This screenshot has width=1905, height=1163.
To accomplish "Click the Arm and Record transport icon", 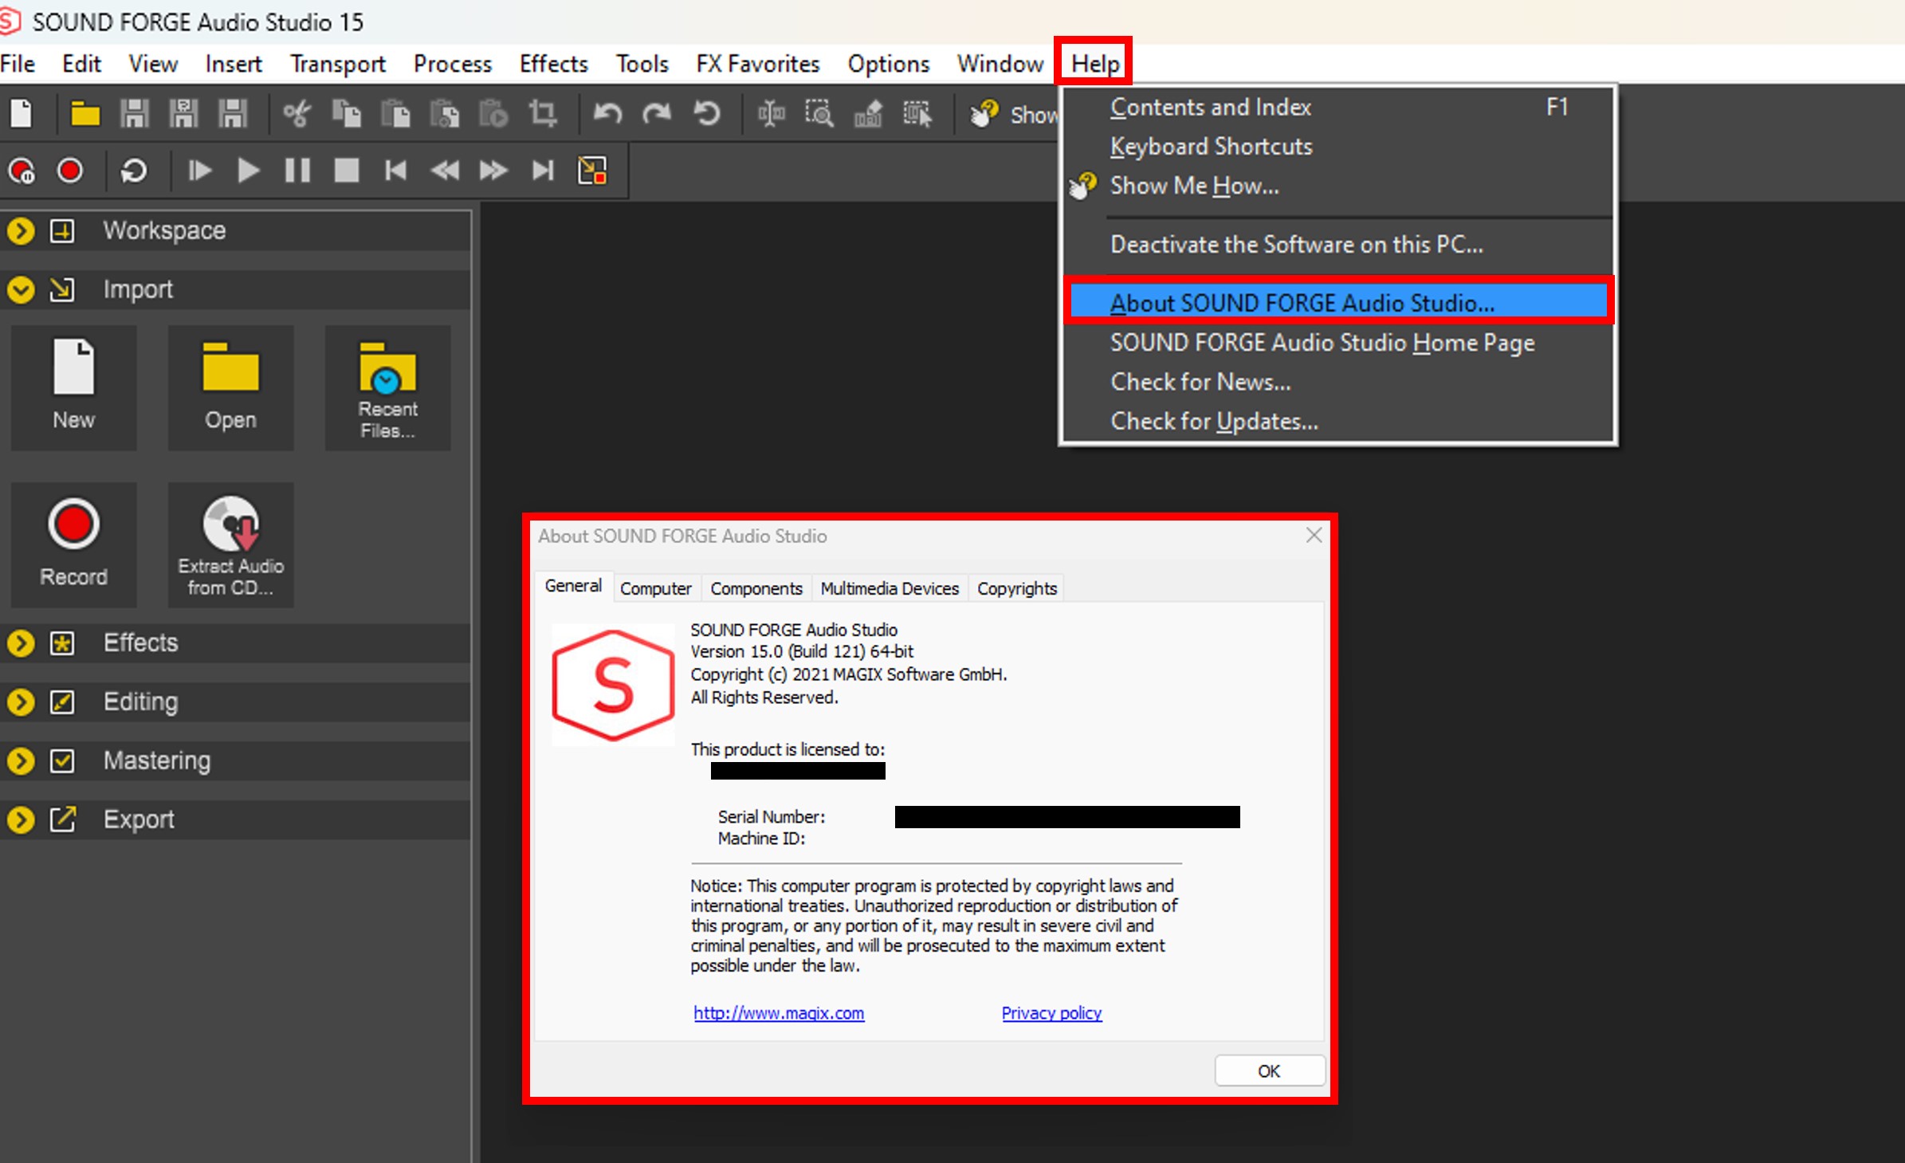I will tap(22, 171).
